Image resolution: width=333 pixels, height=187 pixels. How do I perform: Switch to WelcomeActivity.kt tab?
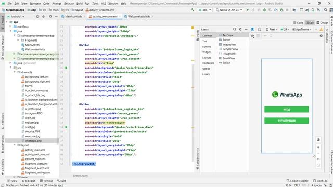(x=139, y=16)
